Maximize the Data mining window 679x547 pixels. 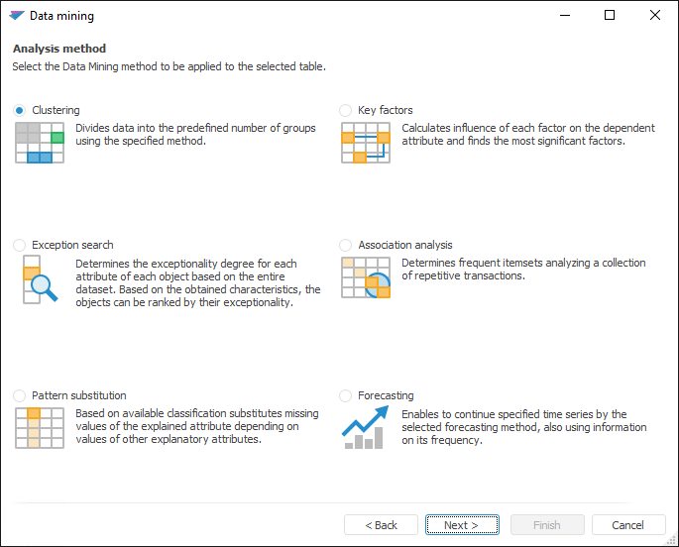[610, 16]
